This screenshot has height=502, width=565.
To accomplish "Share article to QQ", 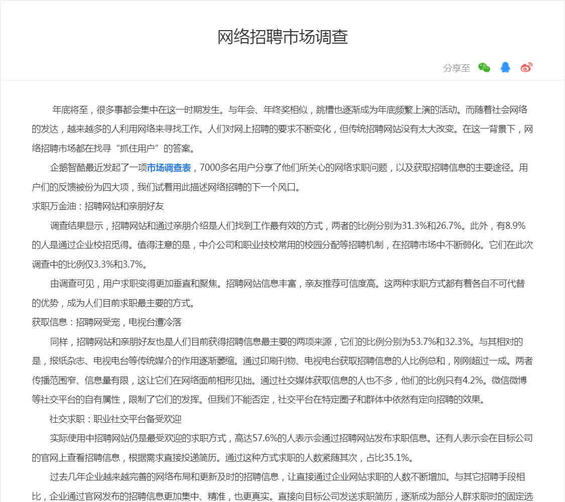I will click(x=505, y=67).
